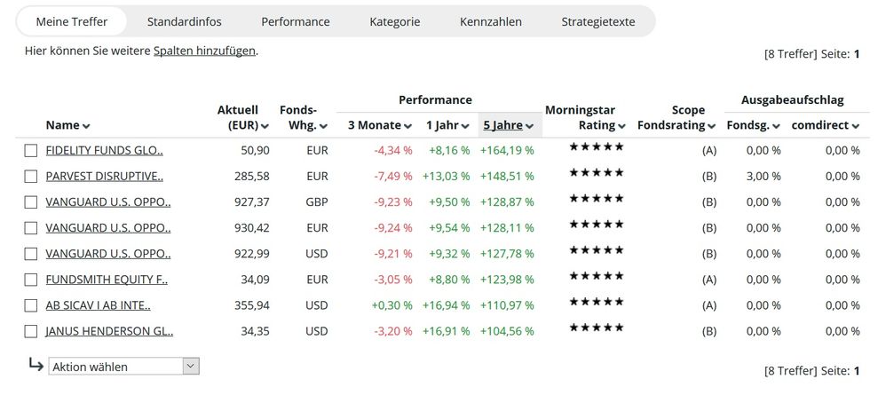
Task: Click Morningstar stars of AB SICAV fund
Action: (597, 302)
